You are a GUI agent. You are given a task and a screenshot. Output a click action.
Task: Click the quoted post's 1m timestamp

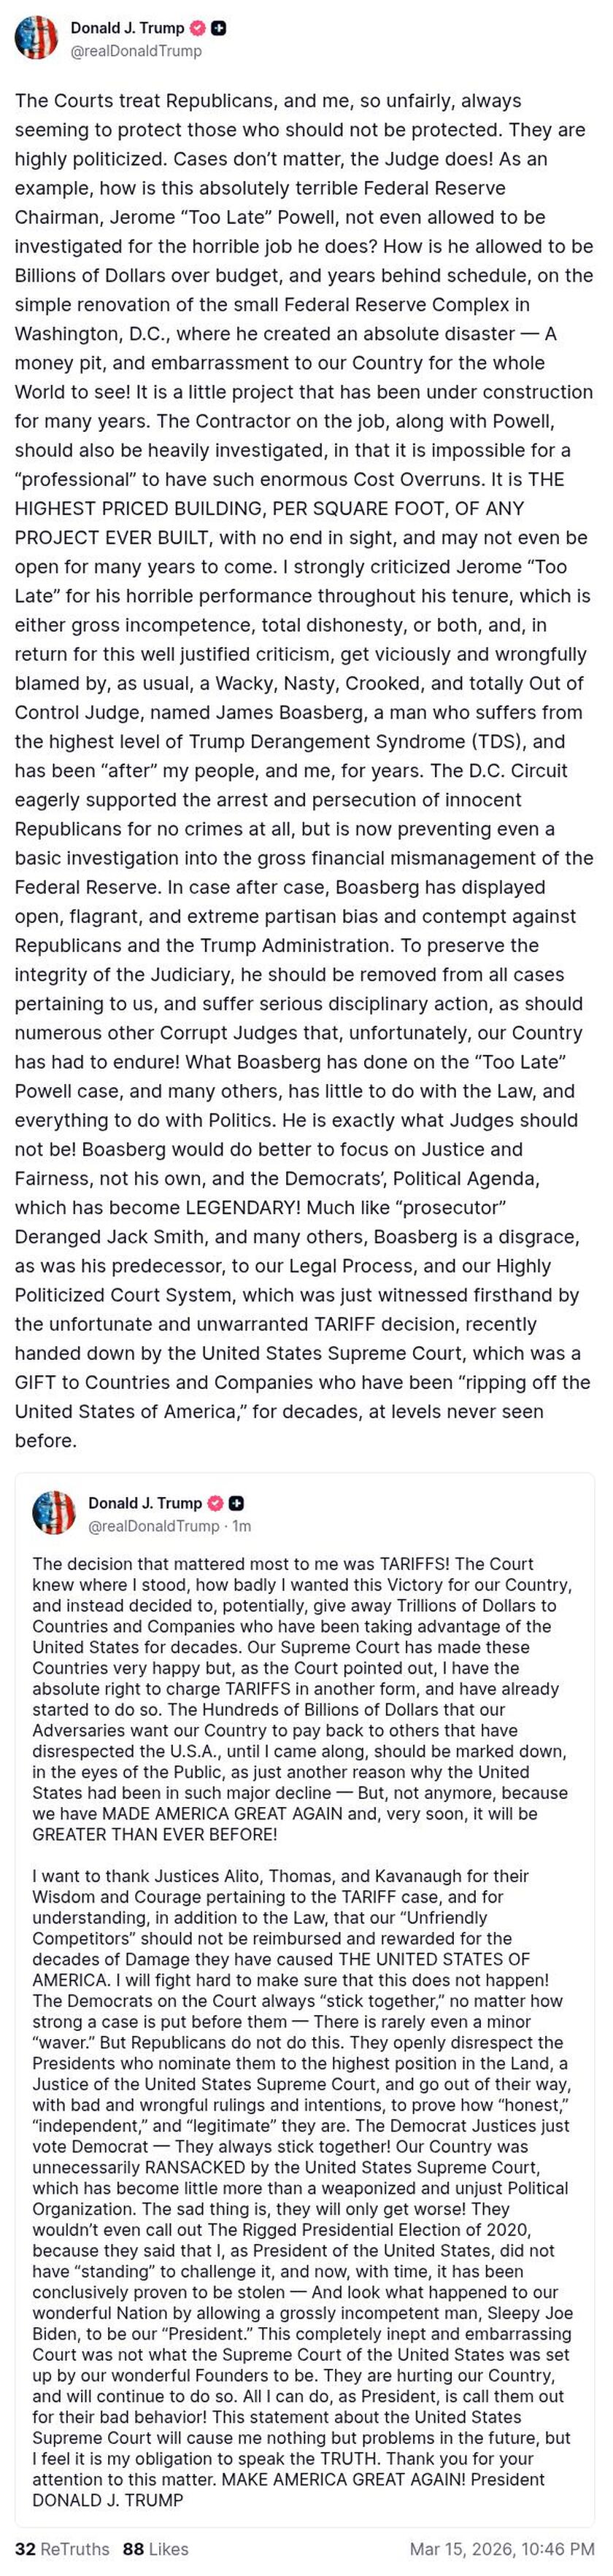tap(242, 1526)
